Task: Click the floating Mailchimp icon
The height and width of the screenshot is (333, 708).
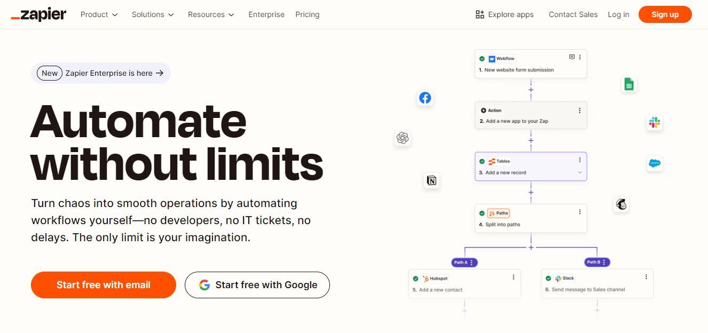Action: (621, 204)
